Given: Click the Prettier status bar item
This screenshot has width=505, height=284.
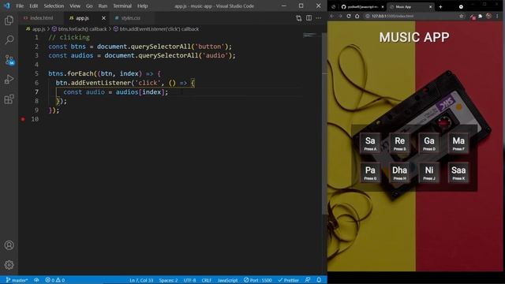Looking at the screenshot, I should point(288,280).
